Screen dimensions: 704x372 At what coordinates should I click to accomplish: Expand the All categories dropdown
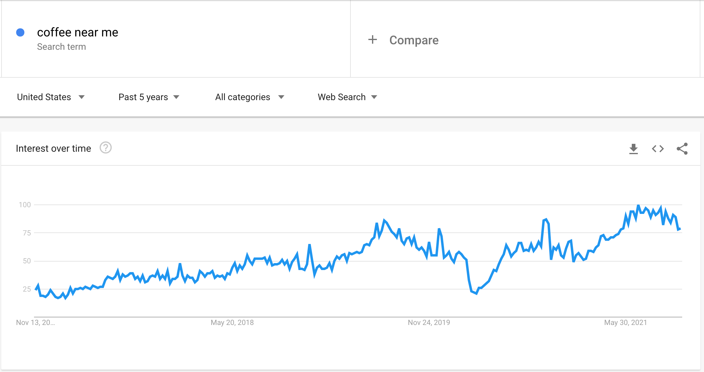click(250, 97)
